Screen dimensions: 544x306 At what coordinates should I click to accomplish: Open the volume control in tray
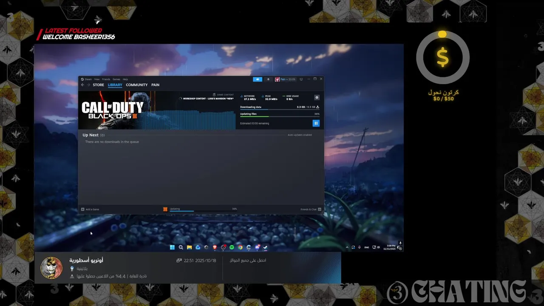pyautogui.click(x=378, y=247)
